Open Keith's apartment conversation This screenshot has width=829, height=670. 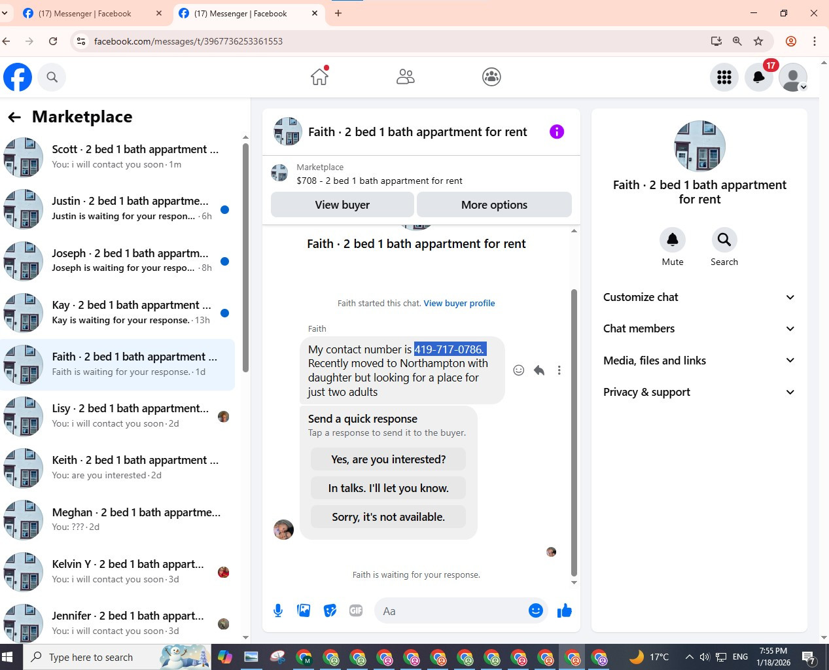coord(118,468)
